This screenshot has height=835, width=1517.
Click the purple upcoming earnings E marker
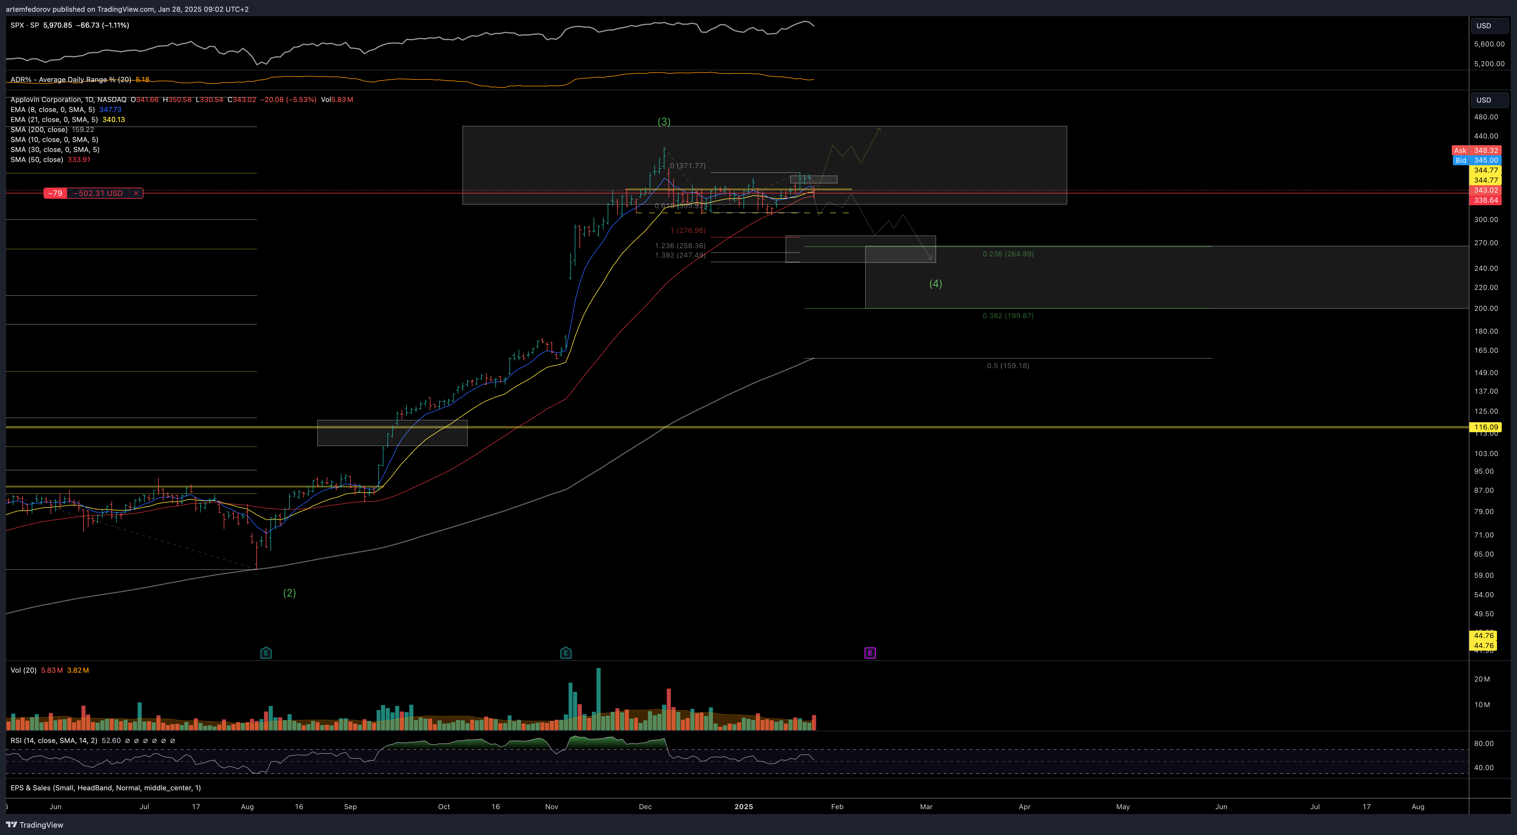[x=870, y=652]
